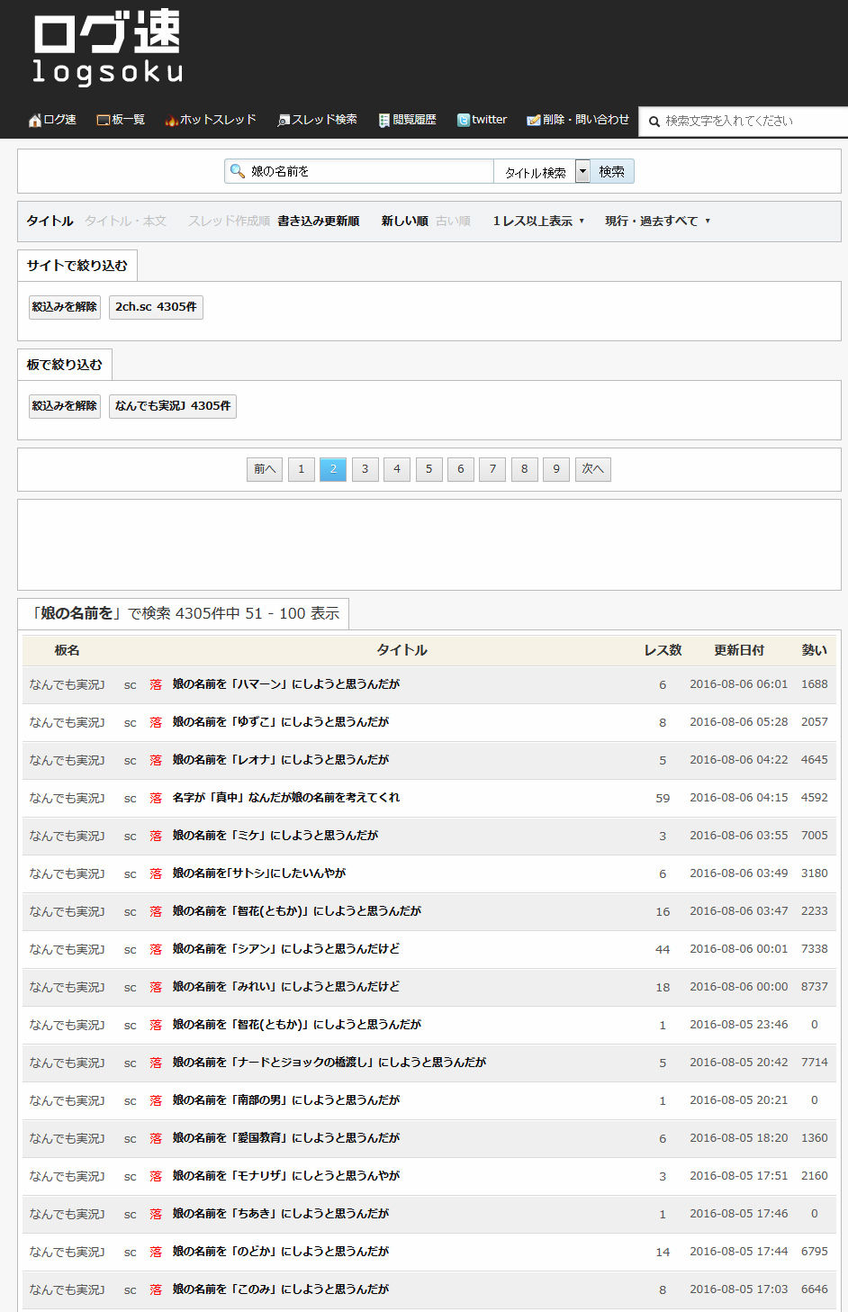
Task: Jump to results page 3
Action: tap(365, 469)
